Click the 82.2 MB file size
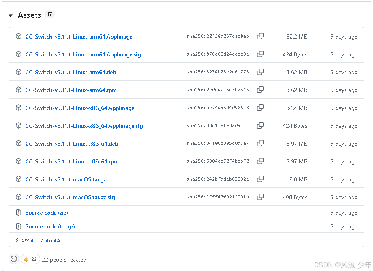This screenshot has height=271, width=373. (297, 37)
